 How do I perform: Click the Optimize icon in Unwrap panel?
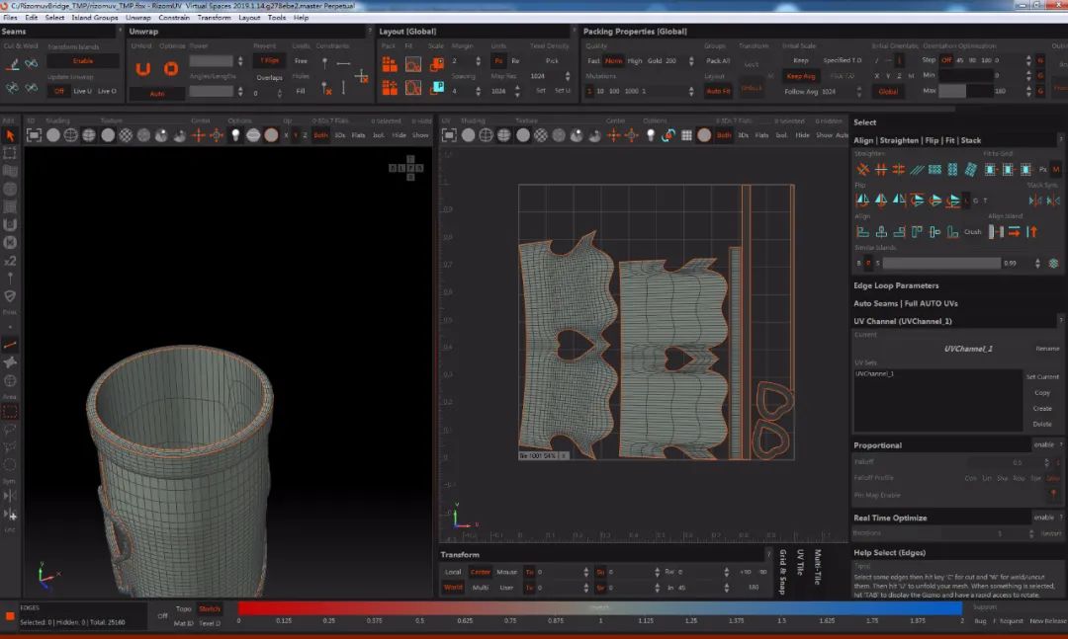(171, 68)
